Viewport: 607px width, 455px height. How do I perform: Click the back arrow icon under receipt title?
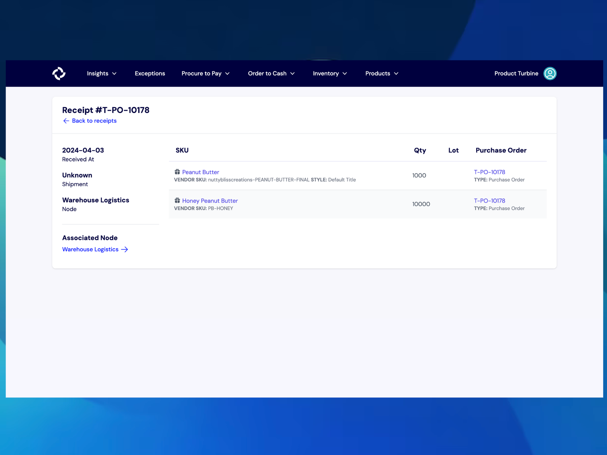[66, 121]
